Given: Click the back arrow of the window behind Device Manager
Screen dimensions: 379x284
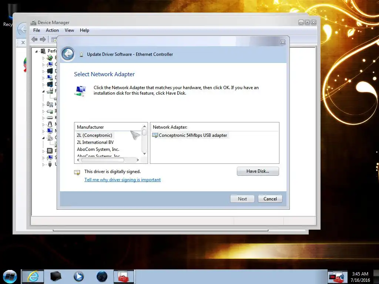Looking at the screenshot, I should point(22,30).
